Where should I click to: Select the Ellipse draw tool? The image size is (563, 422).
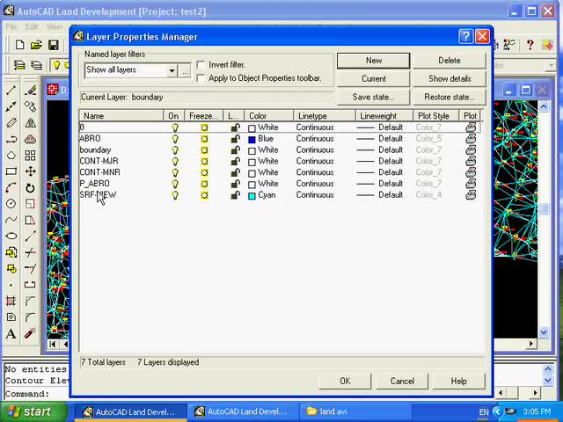(11, 236)
